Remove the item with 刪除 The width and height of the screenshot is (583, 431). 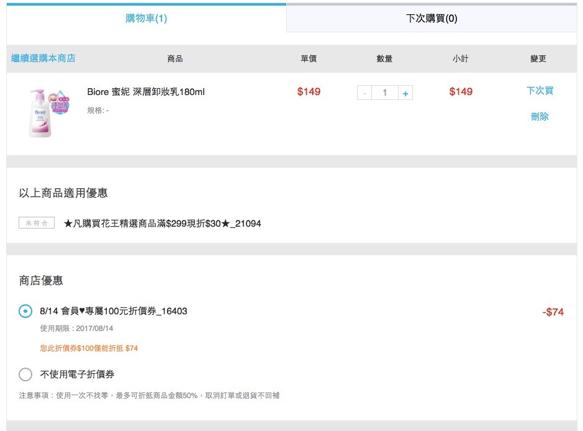(x=540, y=116)
